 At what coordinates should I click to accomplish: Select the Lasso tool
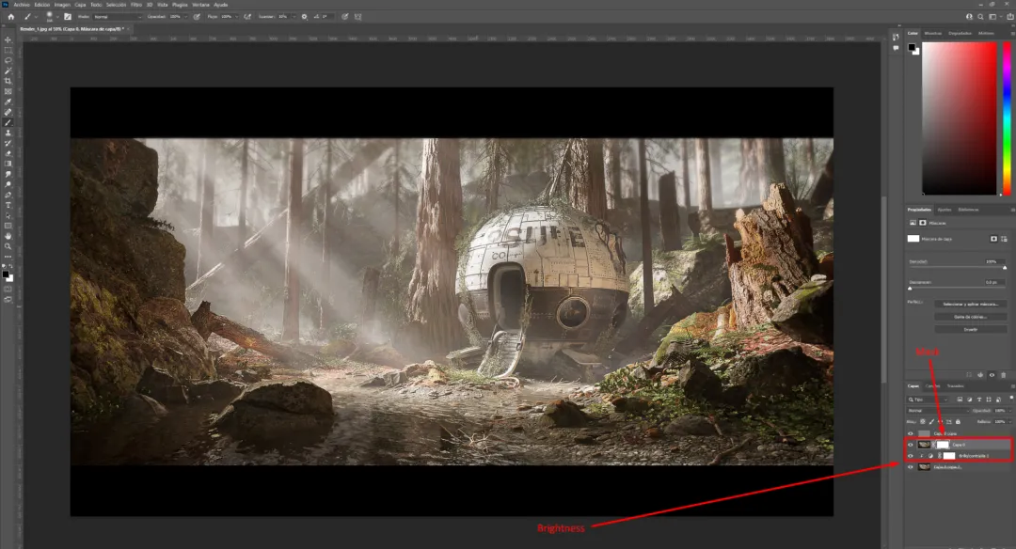[x=8, y=60]
